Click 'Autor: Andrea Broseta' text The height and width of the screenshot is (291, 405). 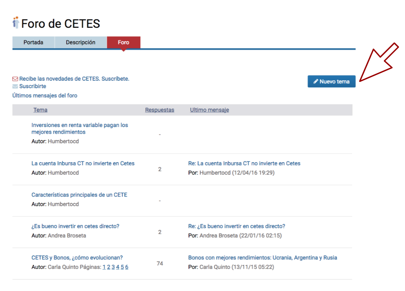point(59,235)
